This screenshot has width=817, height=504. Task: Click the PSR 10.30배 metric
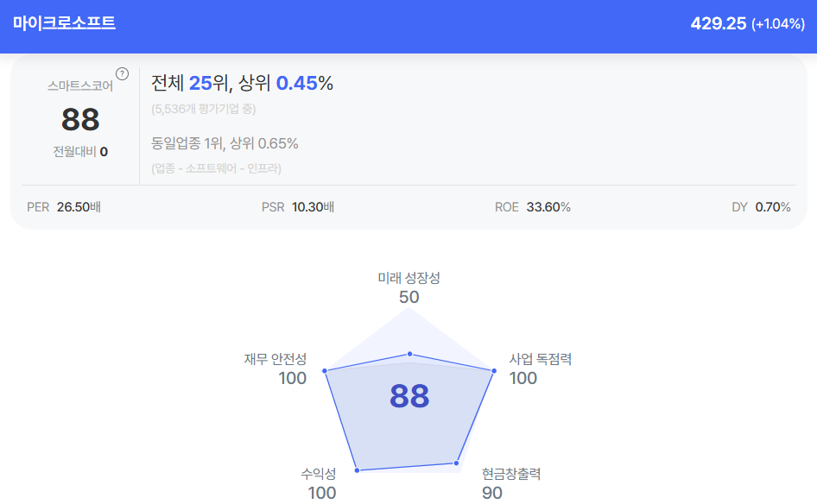tap(298, 207)
